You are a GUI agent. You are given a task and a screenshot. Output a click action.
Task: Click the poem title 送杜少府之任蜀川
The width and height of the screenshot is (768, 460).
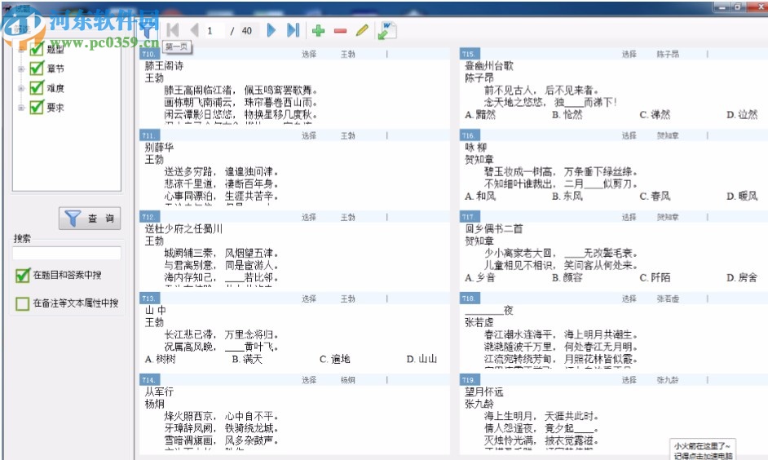coord(183,228)
